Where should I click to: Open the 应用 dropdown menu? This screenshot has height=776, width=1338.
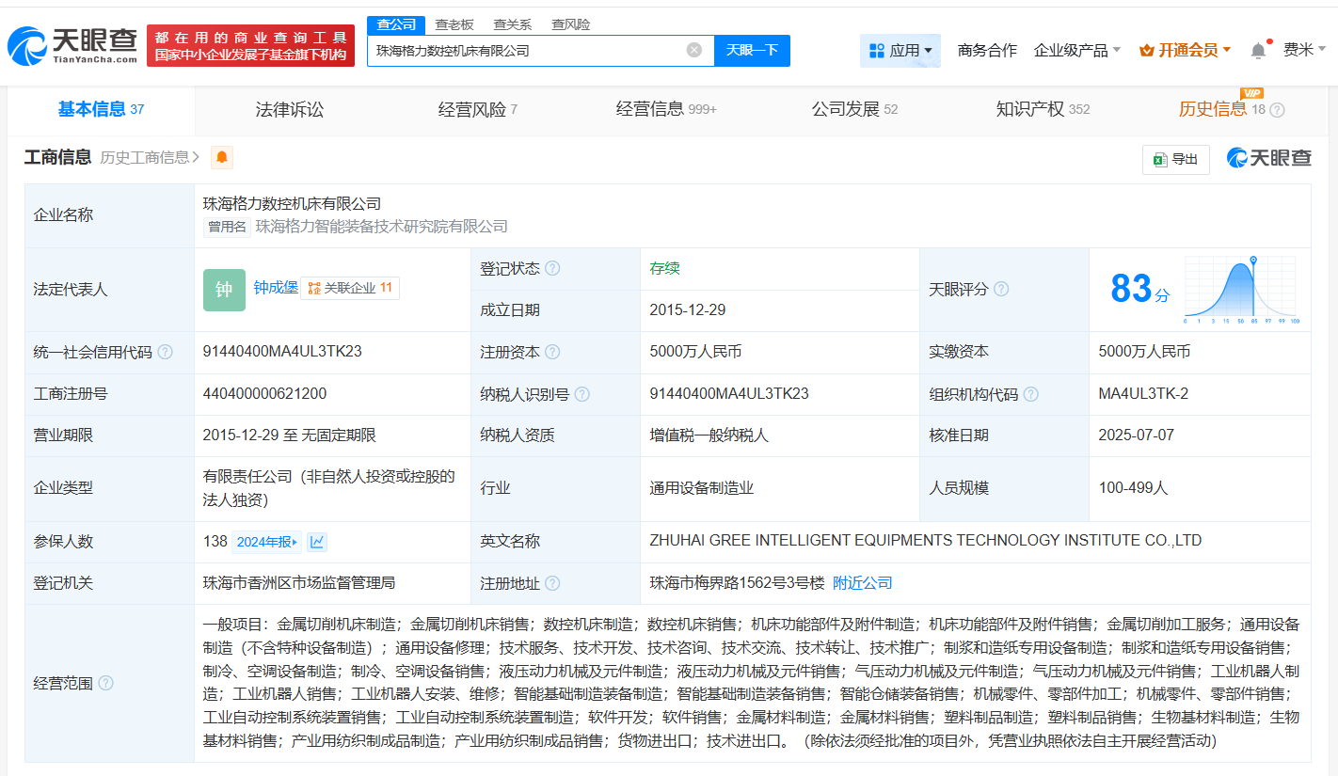point(900,51)
